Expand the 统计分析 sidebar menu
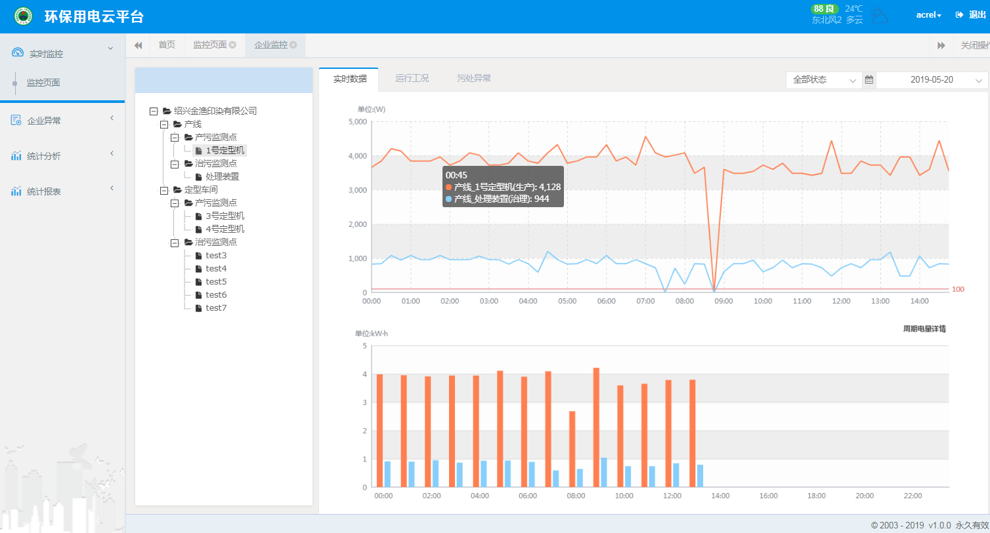 pos(112,153)
